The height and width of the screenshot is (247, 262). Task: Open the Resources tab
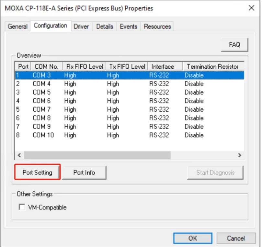157,27
